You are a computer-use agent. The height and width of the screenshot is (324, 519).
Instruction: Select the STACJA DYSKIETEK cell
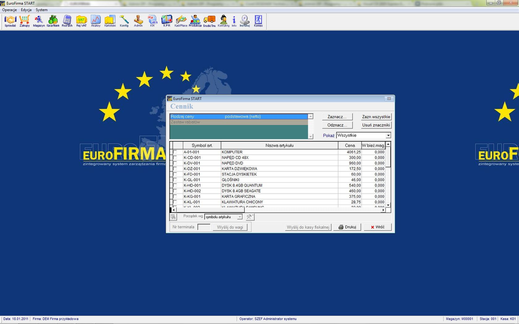[x=279, y=174]
